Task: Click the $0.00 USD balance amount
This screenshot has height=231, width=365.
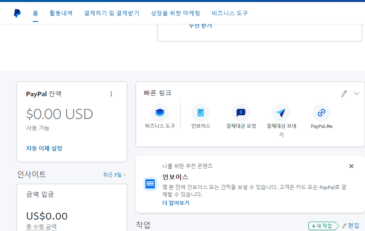Action: click(x=59, y=114)
